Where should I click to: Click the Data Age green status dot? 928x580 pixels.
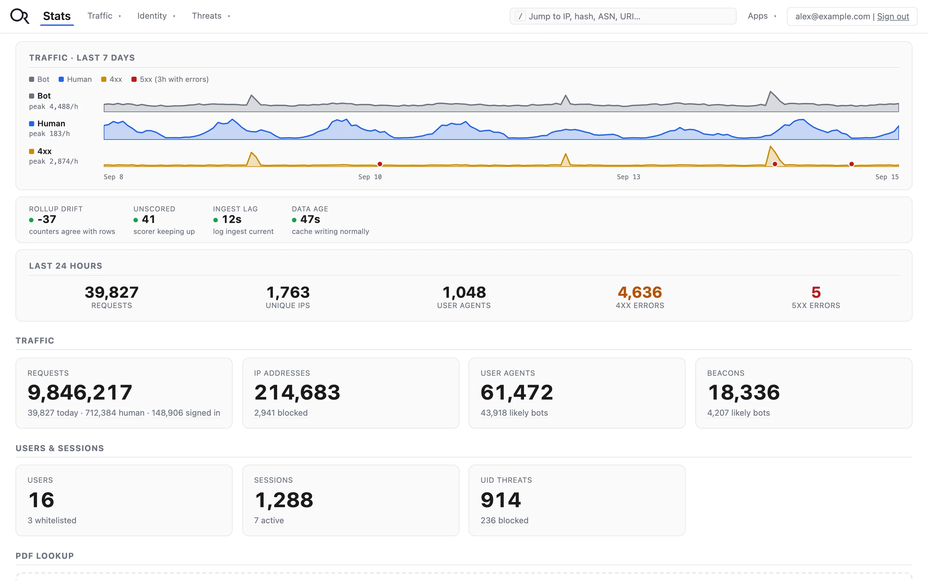(x=294, y=220)
